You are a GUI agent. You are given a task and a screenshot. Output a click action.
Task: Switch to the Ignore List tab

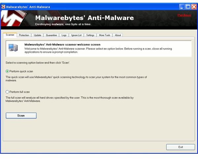click(x=77, y=35)
